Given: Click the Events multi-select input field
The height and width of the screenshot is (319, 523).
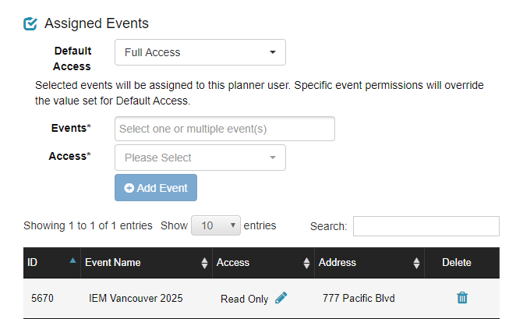Looking at the screenshot, I should pos(224,129).
